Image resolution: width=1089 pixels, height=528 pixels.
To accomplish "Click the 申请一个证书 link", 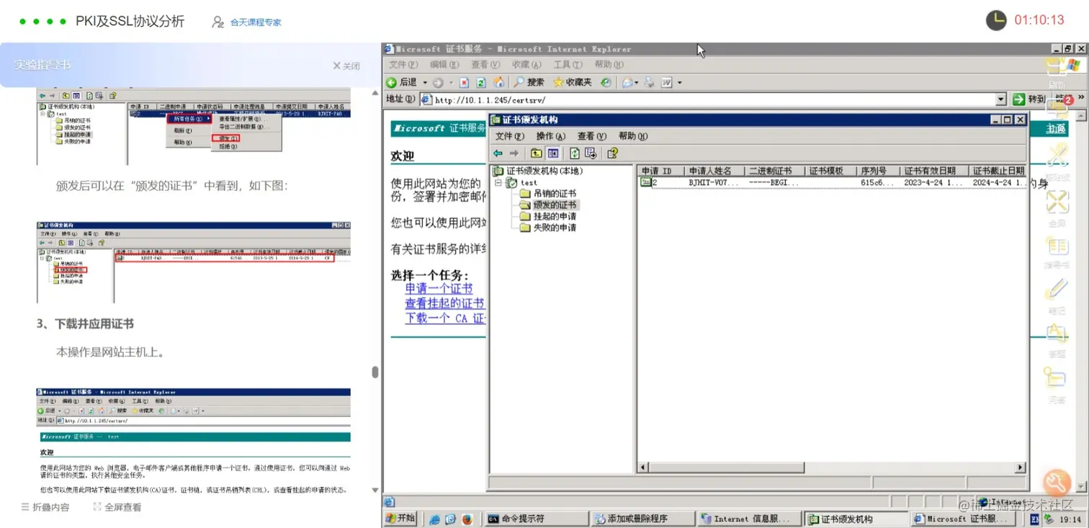I will [439, 289].
